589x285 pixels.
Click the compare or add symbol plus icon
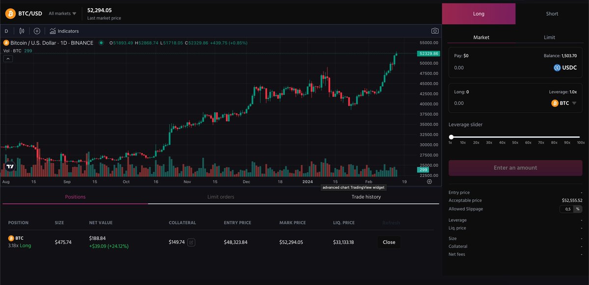click(x=37, y=31)
